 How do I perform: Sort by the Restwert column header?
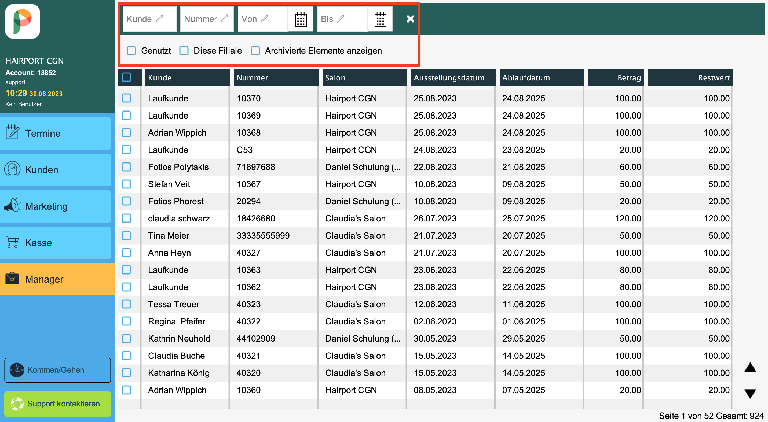(690, 77)
